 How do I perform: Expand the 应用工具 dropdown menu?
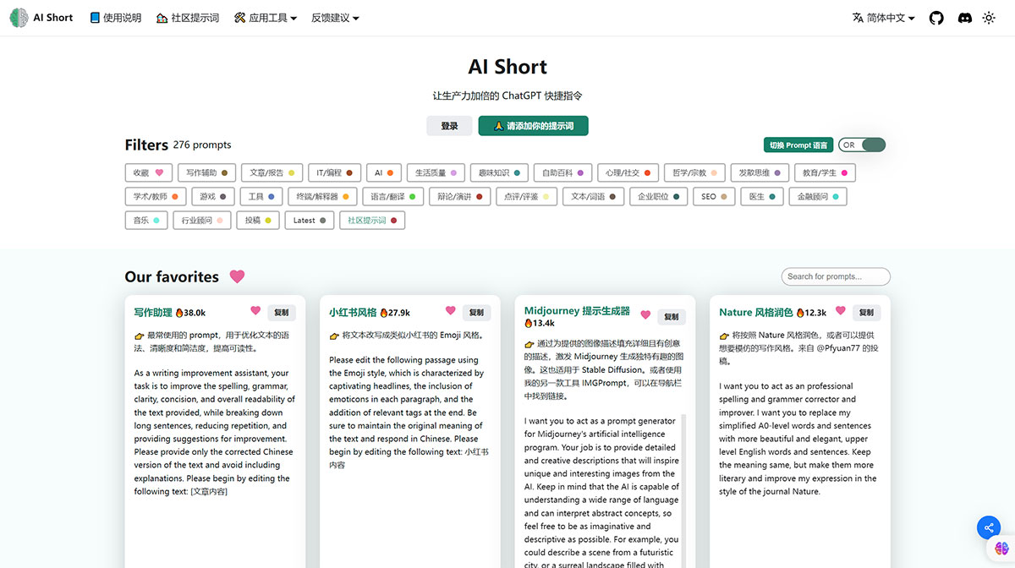[x=265, y=17]
